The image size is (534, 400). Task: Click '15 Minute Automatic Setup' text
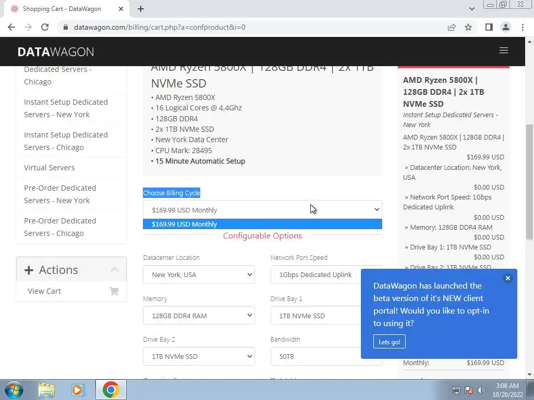click(200, 161)
